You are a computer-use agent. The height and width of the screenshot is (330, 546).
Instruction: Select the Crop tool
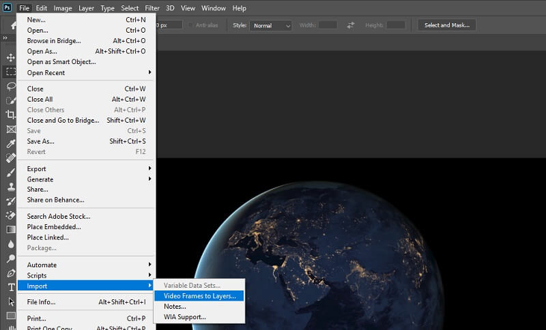[x=11, y=115]
